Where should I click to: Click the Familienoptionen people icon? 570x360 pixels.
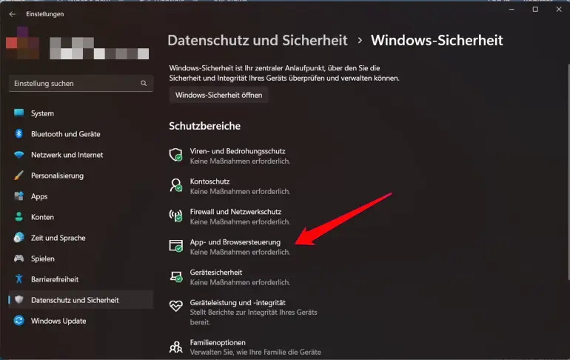(176, 347)
